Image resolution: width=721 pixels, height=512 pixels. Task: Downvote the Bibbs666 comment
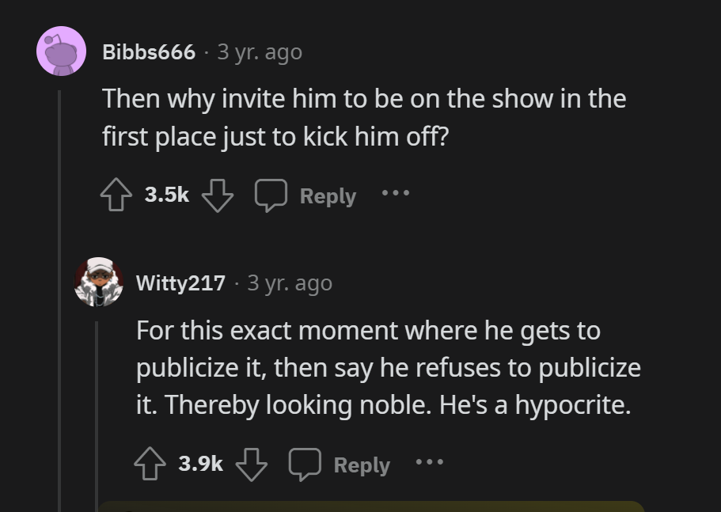coord(218,195)
